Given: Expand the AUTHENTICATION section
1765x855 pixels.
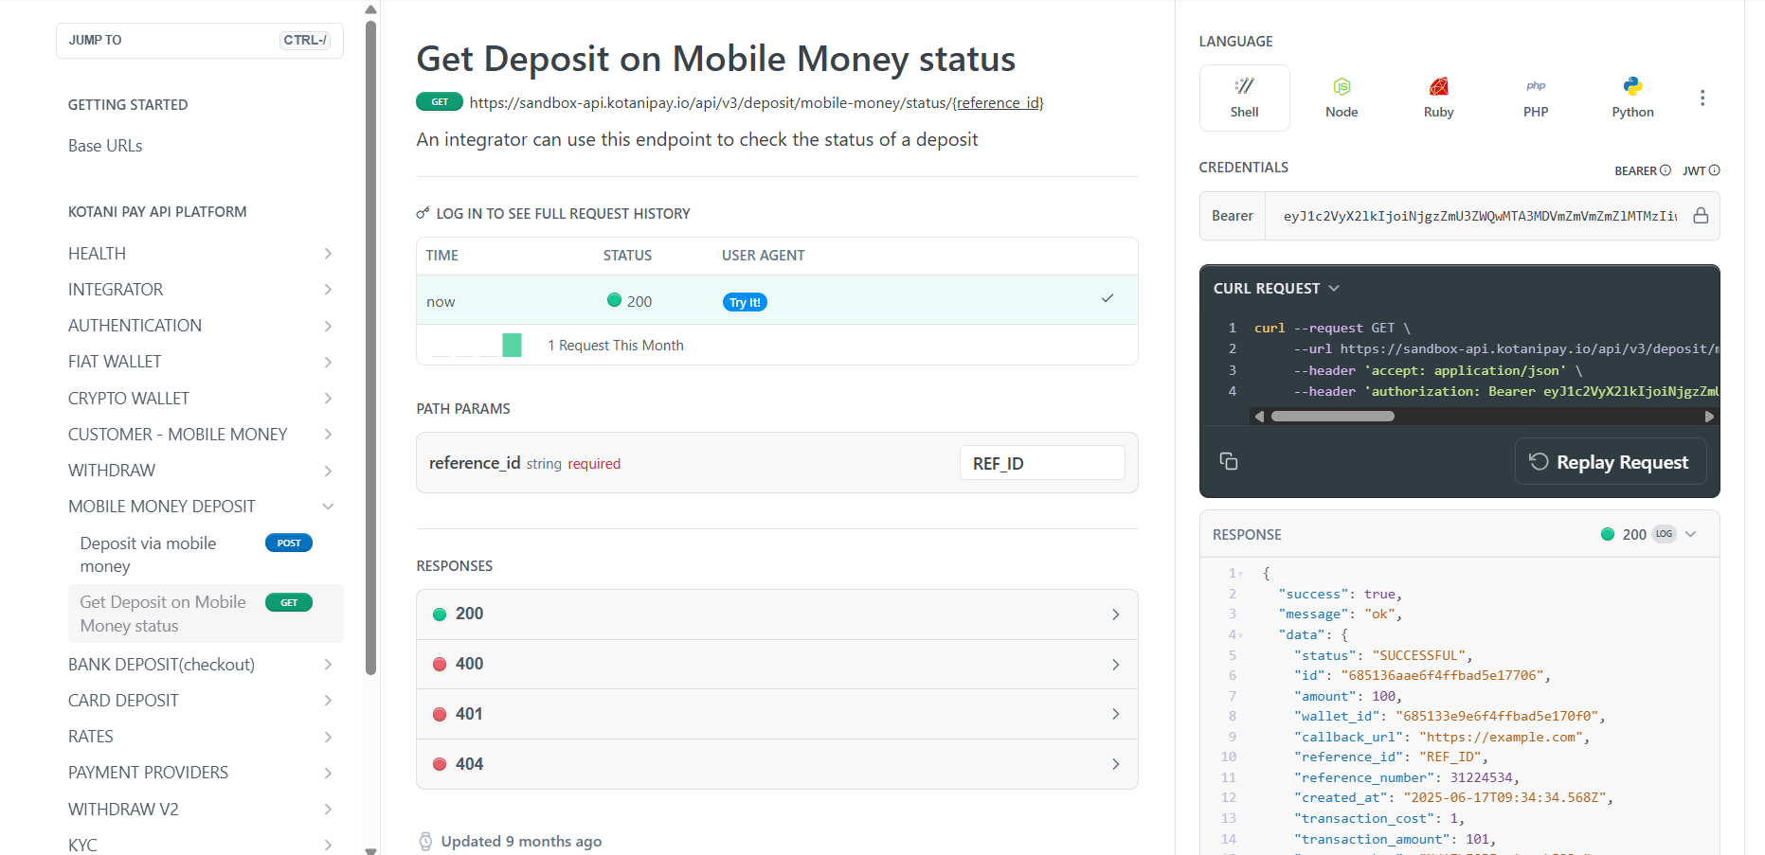Looking at the screenshot, I should coord(328,326).
